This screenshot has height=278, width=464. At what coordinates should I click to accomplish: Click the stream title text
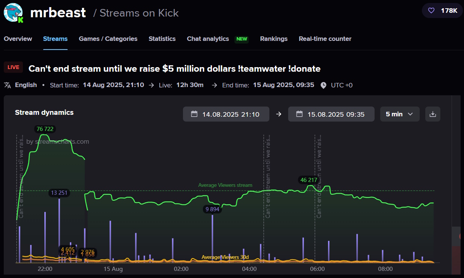[174, 69]
